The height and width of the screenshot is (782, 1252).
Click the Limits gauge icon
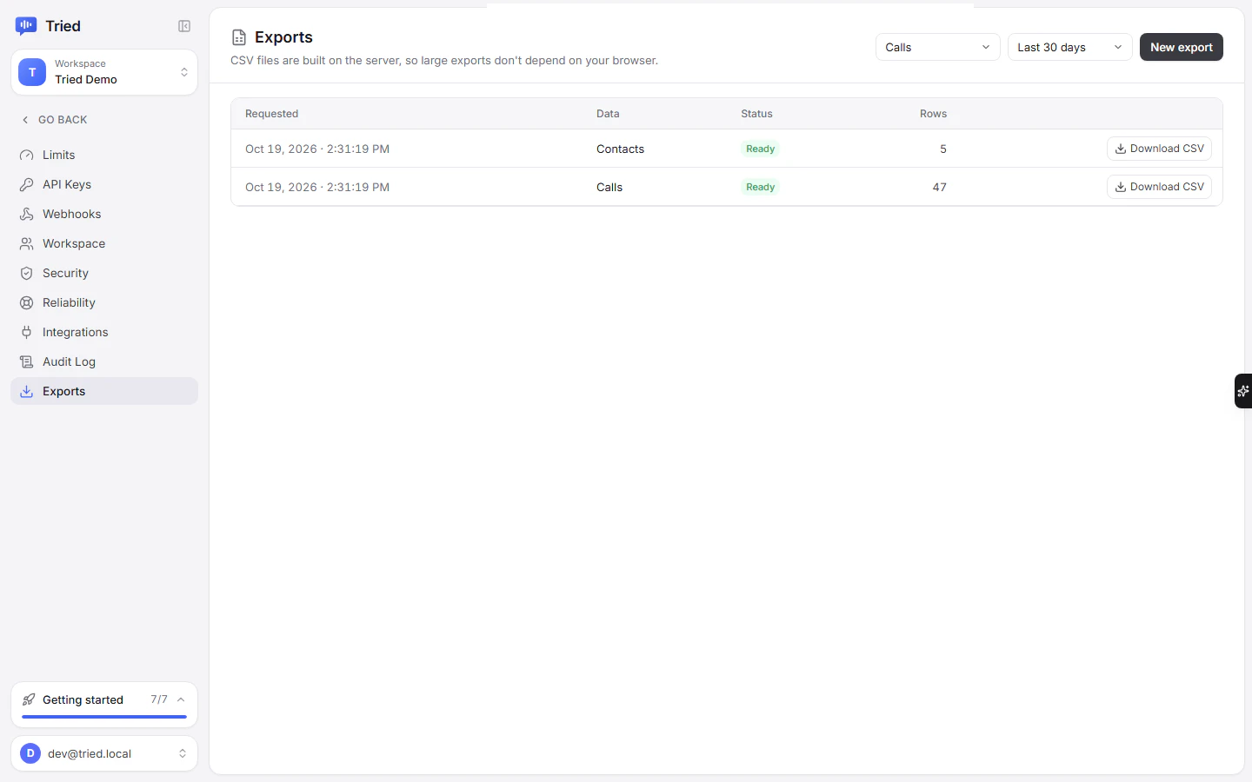point(27,155)
